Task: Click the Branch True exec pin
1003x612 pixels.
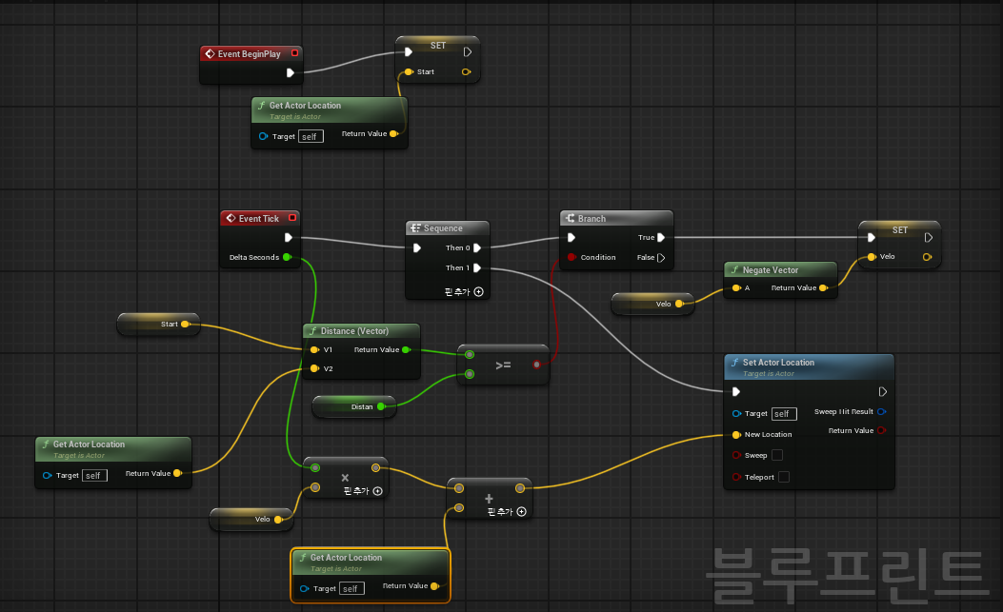Action: (661, 237)
